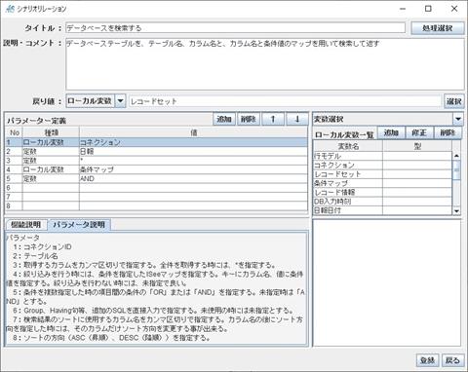468x372 pixels.
Task: Focus the 説明・コメント text area
Action: [x=265, y=64]
